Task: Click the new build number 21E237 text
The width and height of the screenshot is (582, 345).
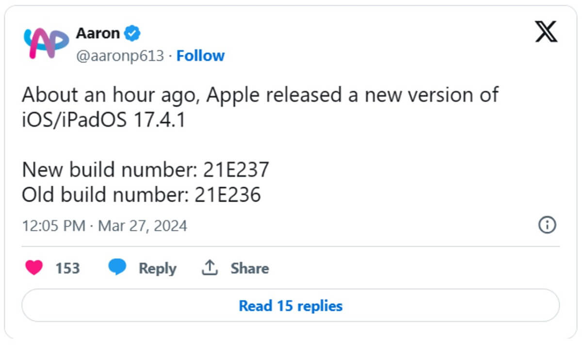Action: point(237,170)
